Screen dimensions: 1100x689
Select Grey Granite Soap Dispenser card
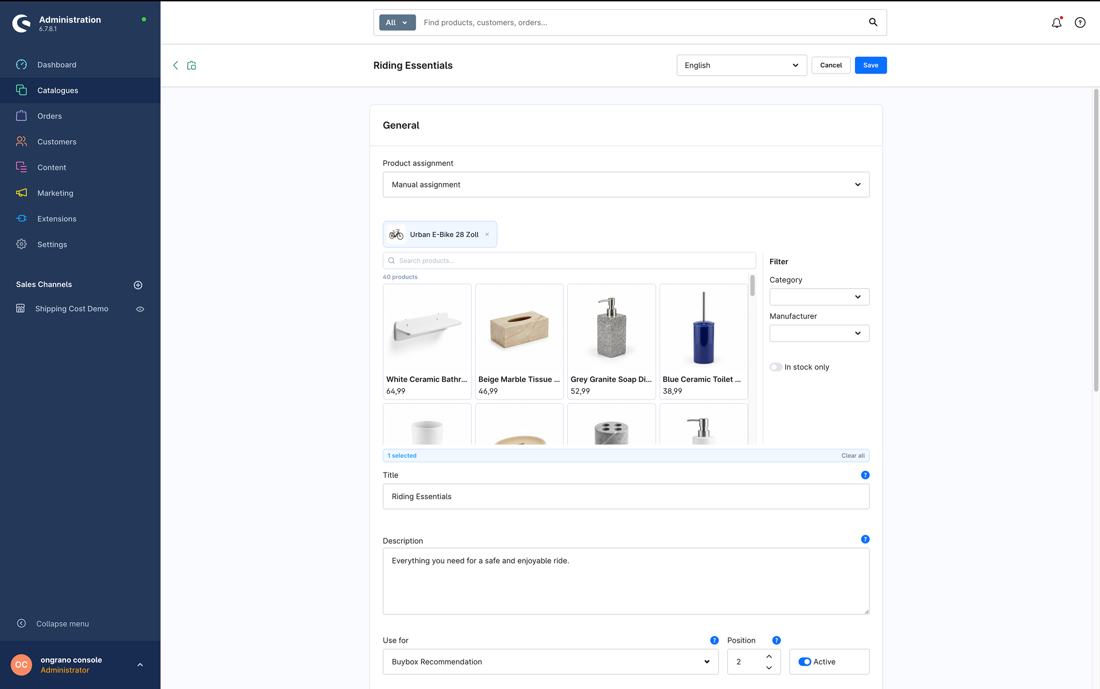(611, 342)
